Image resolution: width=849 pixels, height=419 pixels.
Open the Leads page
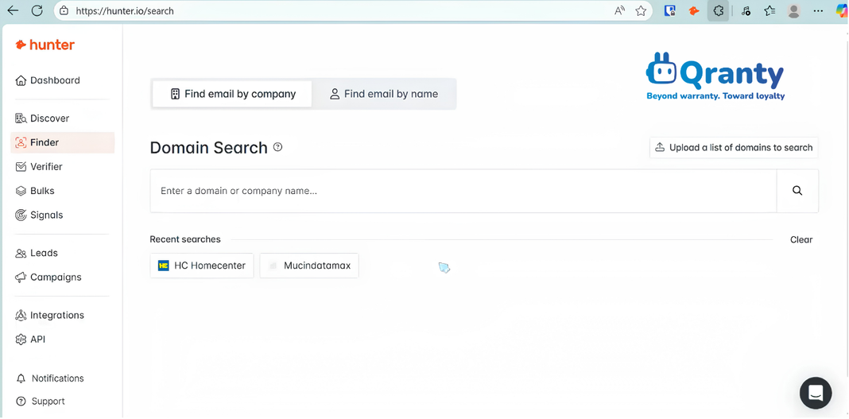click(37, 254)
